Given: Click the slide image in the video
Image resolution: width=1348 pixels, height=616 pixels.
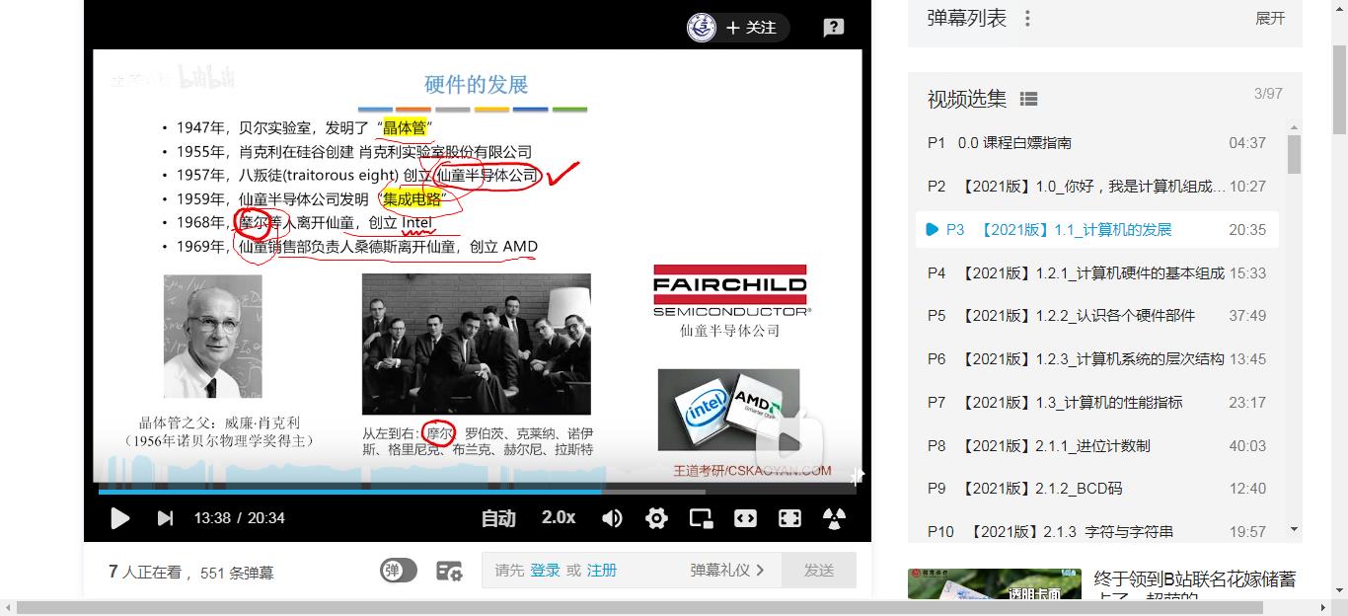Looking at the screenshot, I should click(478, 266).
